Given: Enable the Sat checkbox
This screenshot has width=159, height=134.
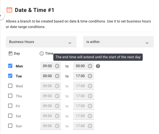Looking at the screenshot, I should tap(10, 116).
